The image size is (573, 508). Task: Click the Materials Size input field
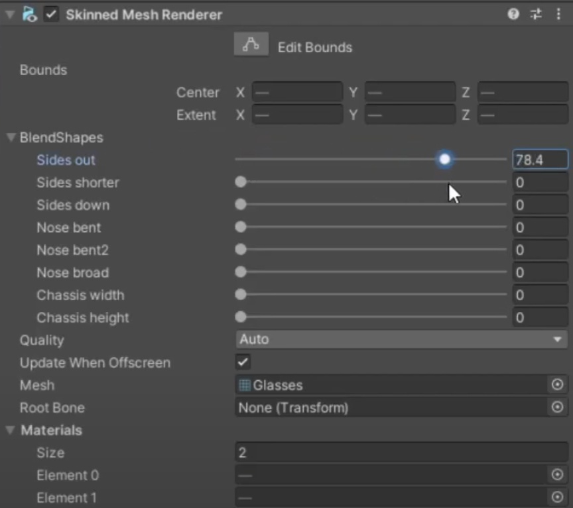tap(401, 452)
